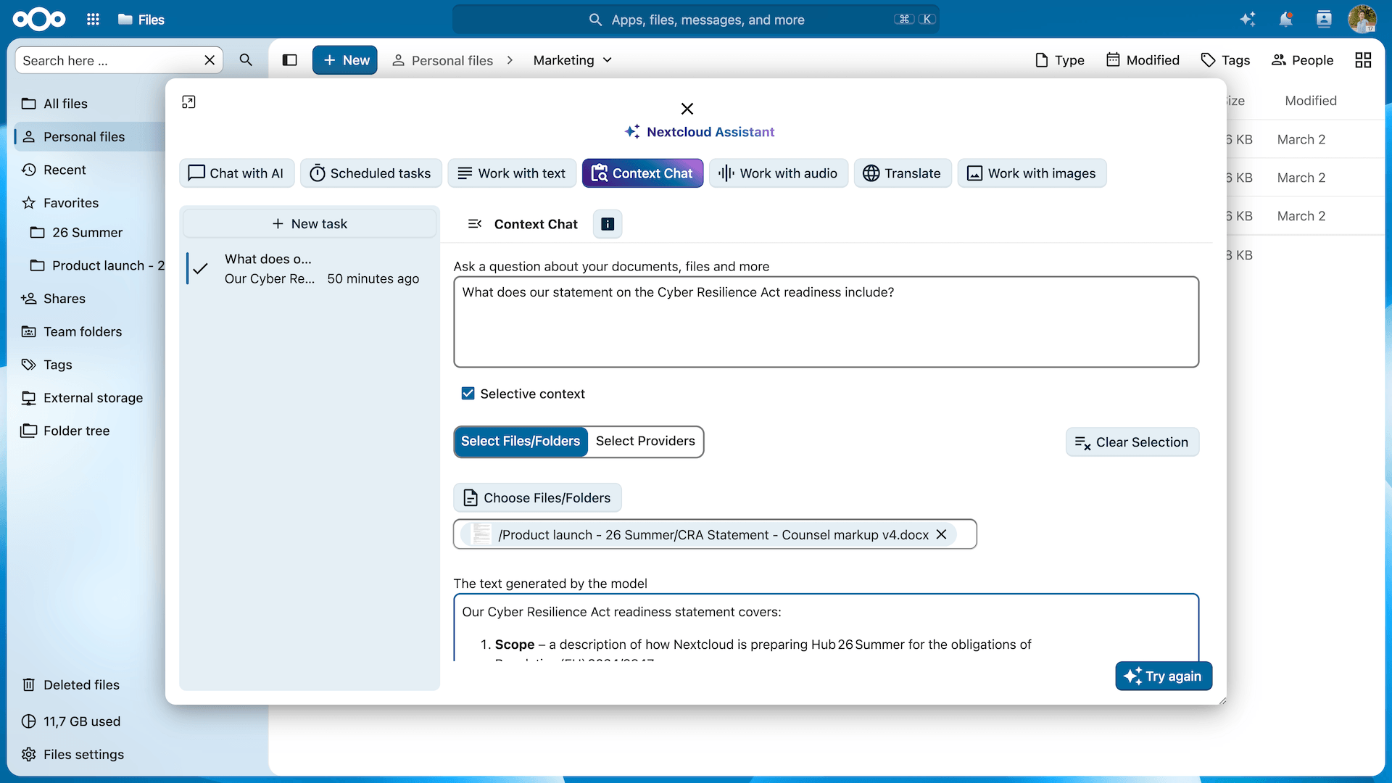The height and width of the screenshot is (783, 1392).
Task: Click Clear Selection button
Action: click(1132, 442)
